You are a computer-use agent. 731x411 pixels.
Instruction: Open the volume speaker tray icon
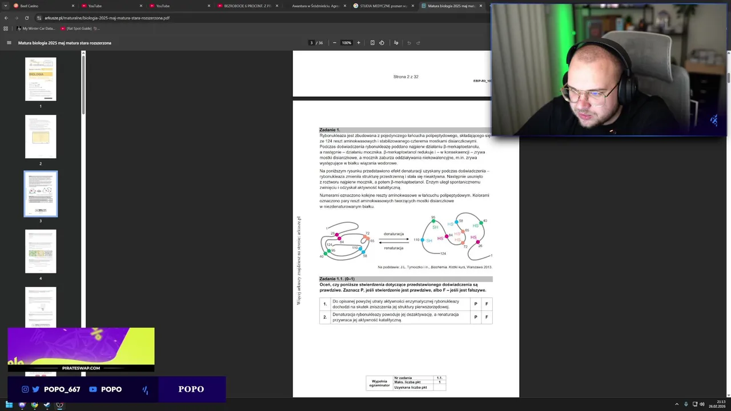[x=702, y=404]
